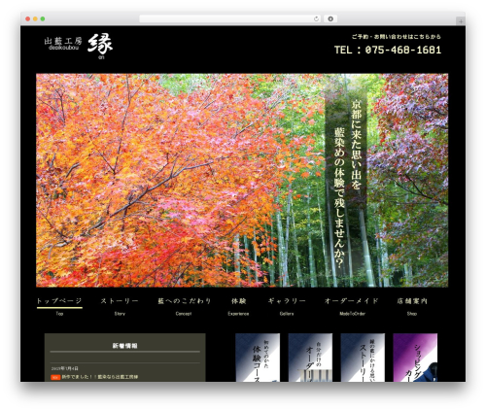Viewport: 486px width, 411px height.
Task: Open the オーダーメイド banner card
Action: click(x=310, y=358)
